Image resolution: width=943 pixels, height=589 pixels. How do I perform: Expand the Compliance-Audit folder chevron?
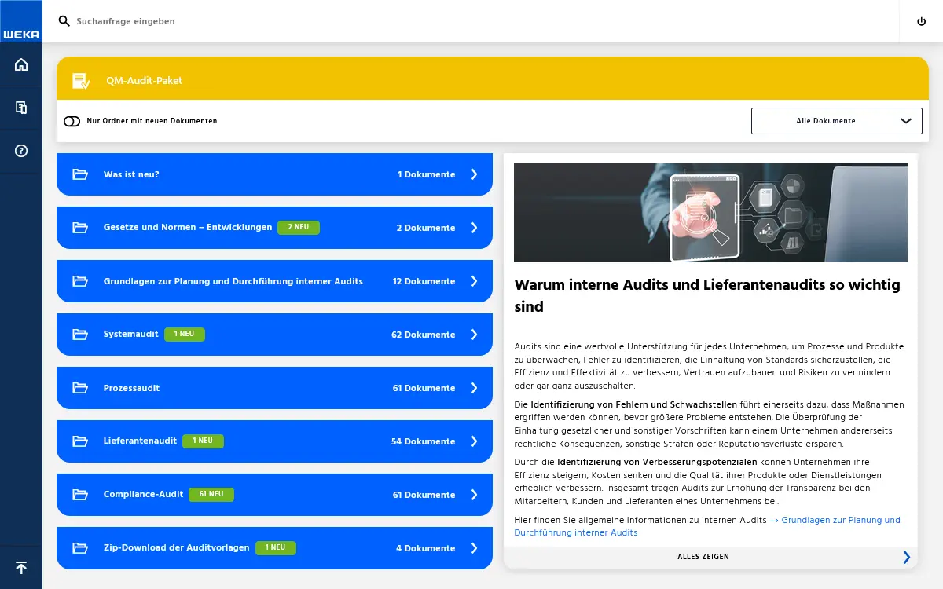pyautogui.click(x=474, y=494)
